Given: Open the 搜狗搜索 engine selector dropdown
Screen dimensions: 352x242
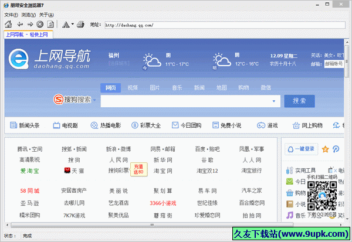Looking at the screenshot, I should click(94, 100).
